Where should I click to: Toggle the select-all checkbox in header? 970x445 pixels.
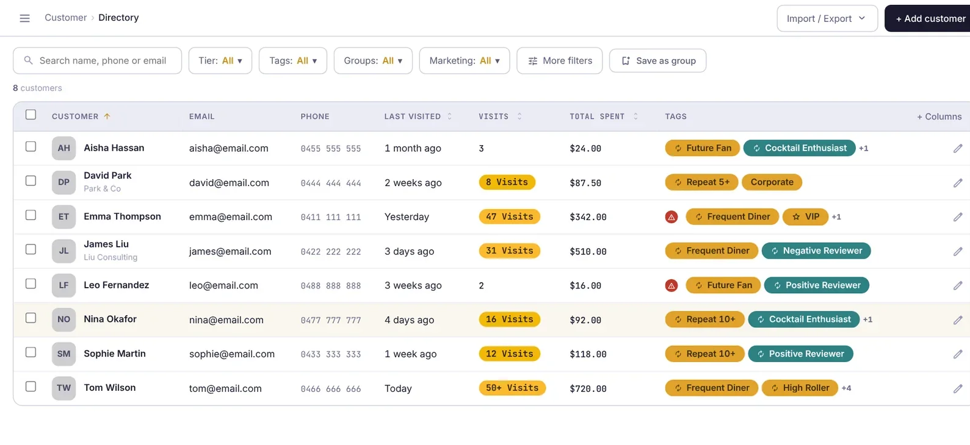click(31, 115)
